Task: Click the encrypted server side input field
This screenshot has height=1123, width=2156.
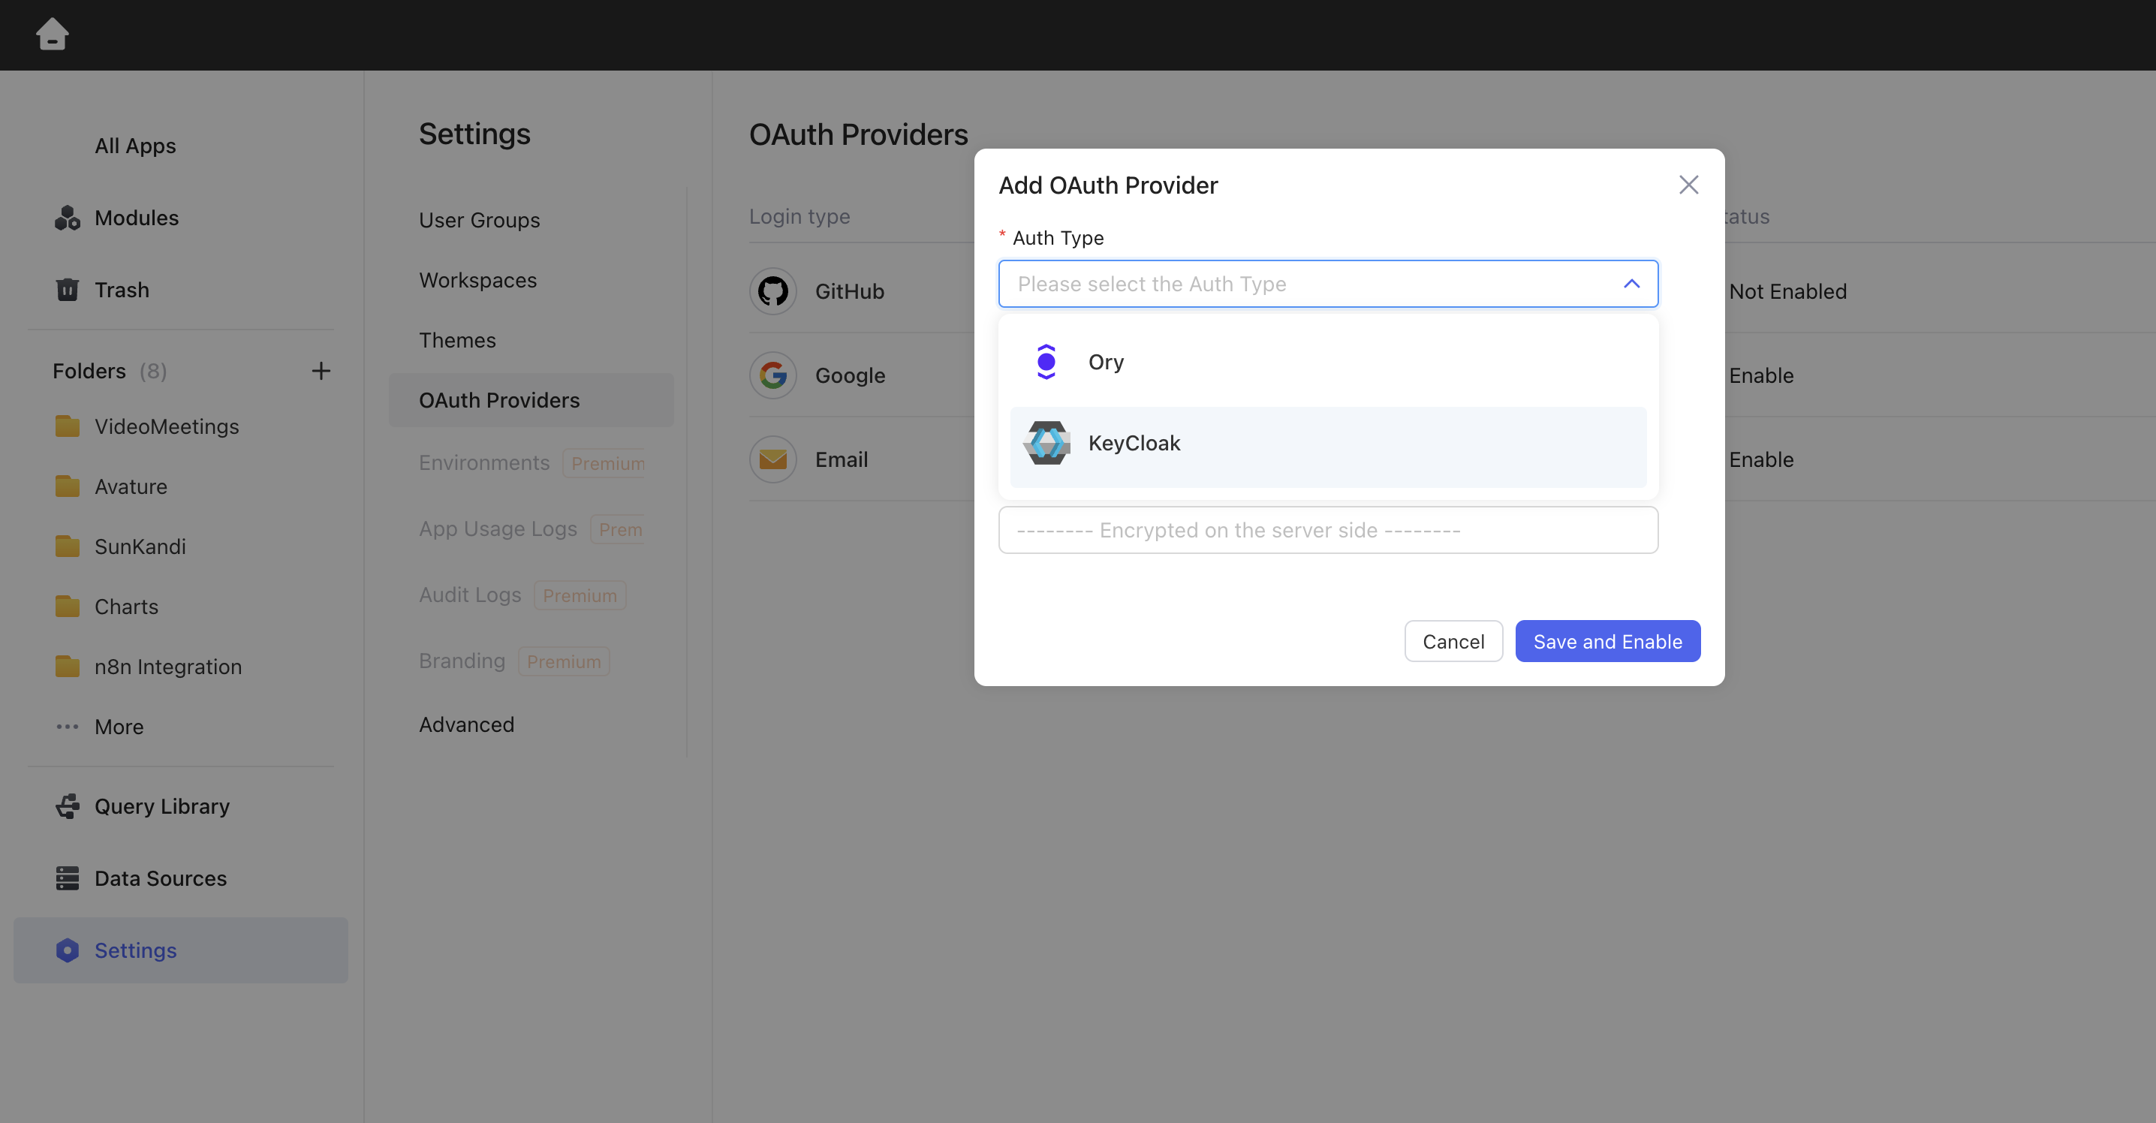Action: point(1327,530)
